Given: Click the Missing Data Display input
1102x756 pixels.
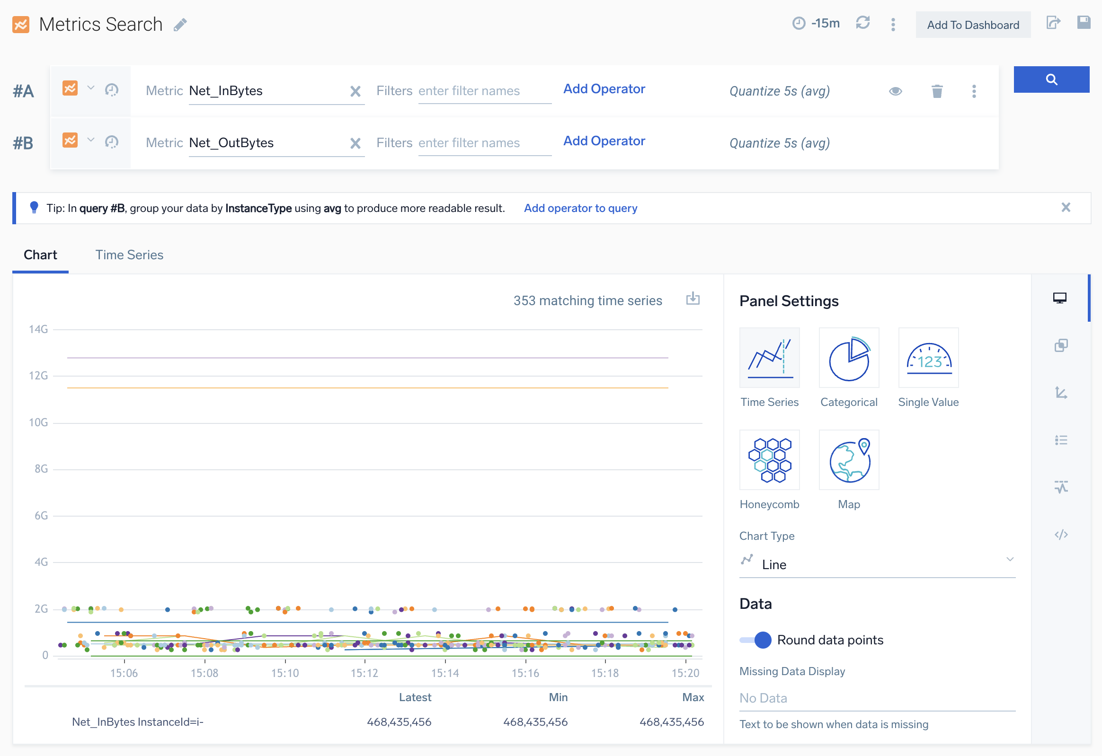Looking at the screenshot, I should [877, 698].
